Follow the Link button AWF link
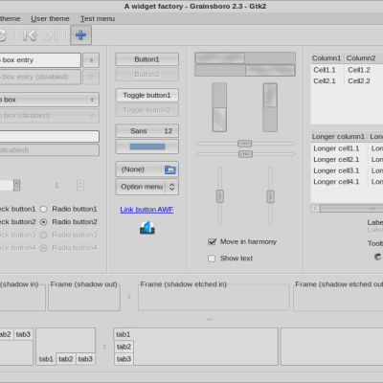The image size is (383, 383). (x=146, y=210)
